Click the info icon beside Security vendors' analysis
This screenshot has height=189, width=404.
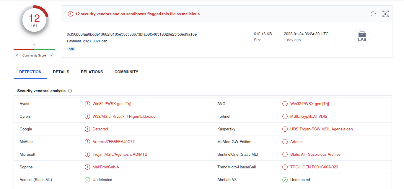pyautogui.click(x=70, y=91)
